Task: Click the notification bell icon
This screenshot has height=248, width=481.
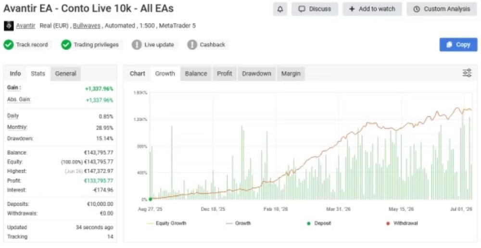Action: click(x=280, y=9)
